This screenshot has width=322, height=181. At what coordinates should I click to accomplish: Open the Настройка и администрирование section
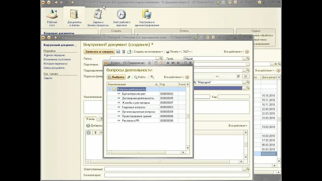point(147,18)
